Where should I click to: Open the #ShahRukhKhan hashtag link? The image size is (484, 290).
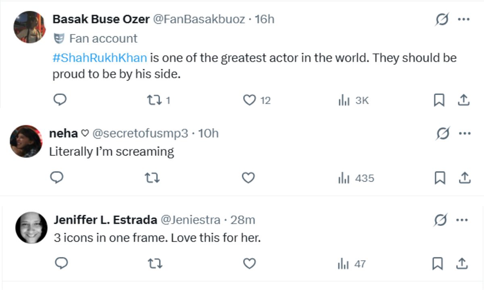click(x=100, y=58)
